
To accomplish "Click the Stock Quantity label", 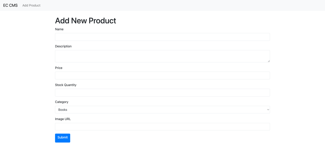I will 66,85.
